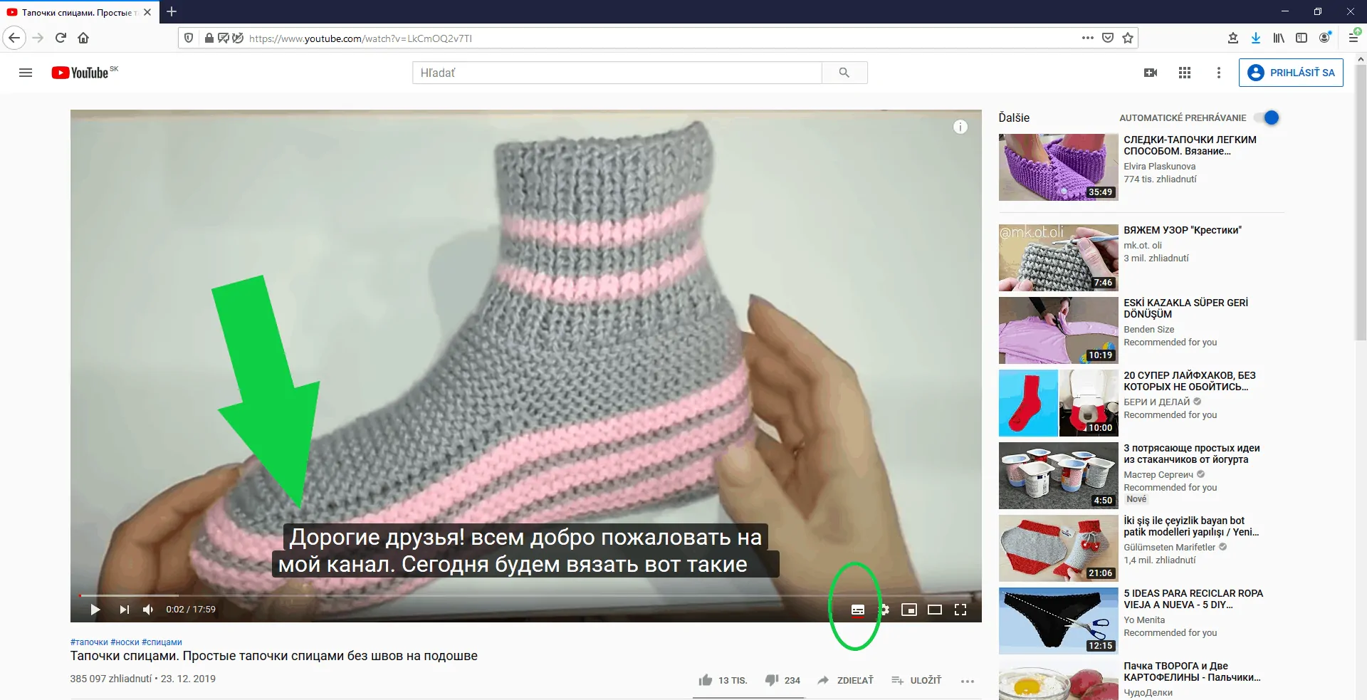Play the video
1367x700 pixels.
95,610
